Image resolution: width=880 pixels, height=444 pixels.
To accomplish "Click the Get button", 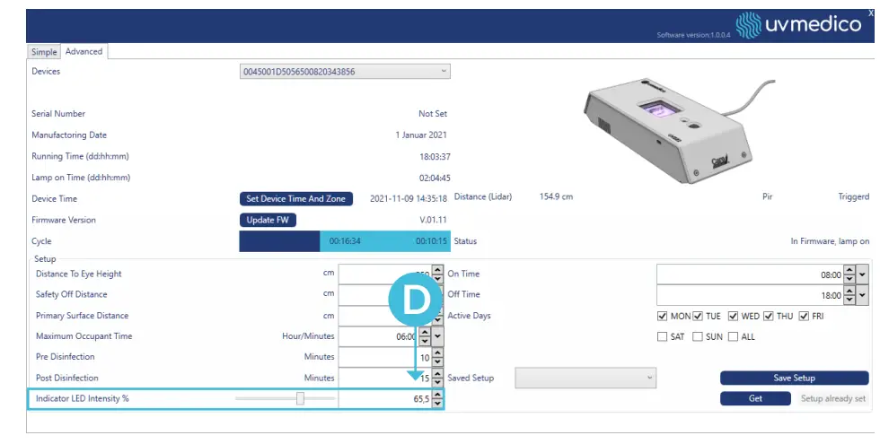I will coord(755,398).
